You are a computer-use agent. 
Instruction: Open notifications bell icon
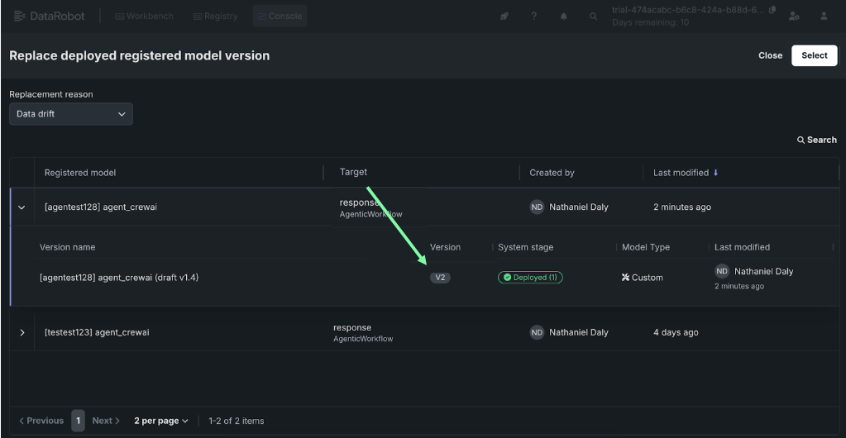click(564, 16)
